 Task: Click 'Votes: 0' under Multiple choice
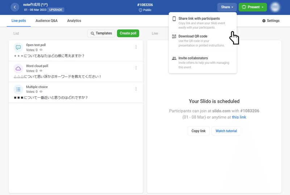click(32, 92)
